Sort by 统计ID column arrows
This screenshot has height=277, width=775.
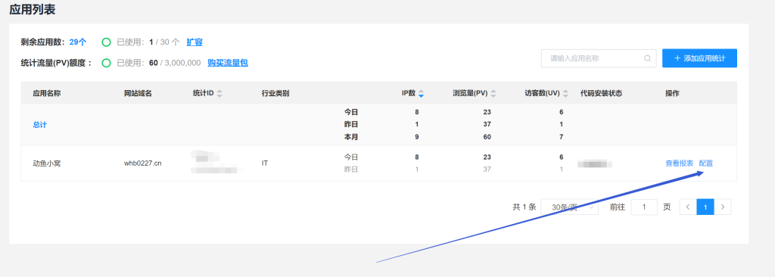(219, 94)
